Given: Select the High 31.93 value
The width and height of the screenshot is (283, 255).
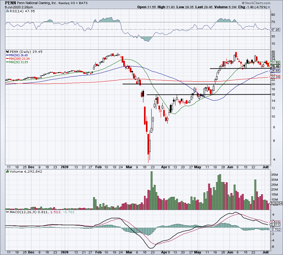Looking at the screenshot, I should pyautogui.click(x=166, y=7).
